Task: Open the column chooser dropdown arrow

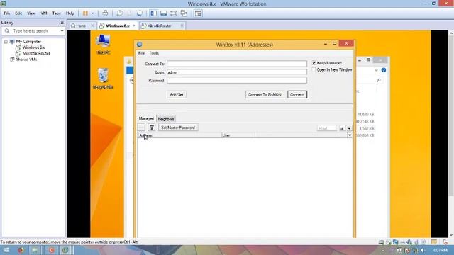Action: pos(350,135)
